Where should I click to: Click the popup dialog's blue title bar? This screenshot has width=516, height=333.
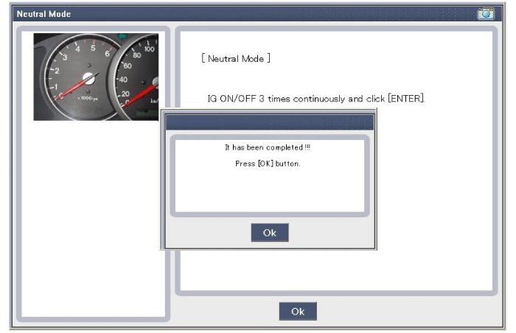(x=268, y=122)
